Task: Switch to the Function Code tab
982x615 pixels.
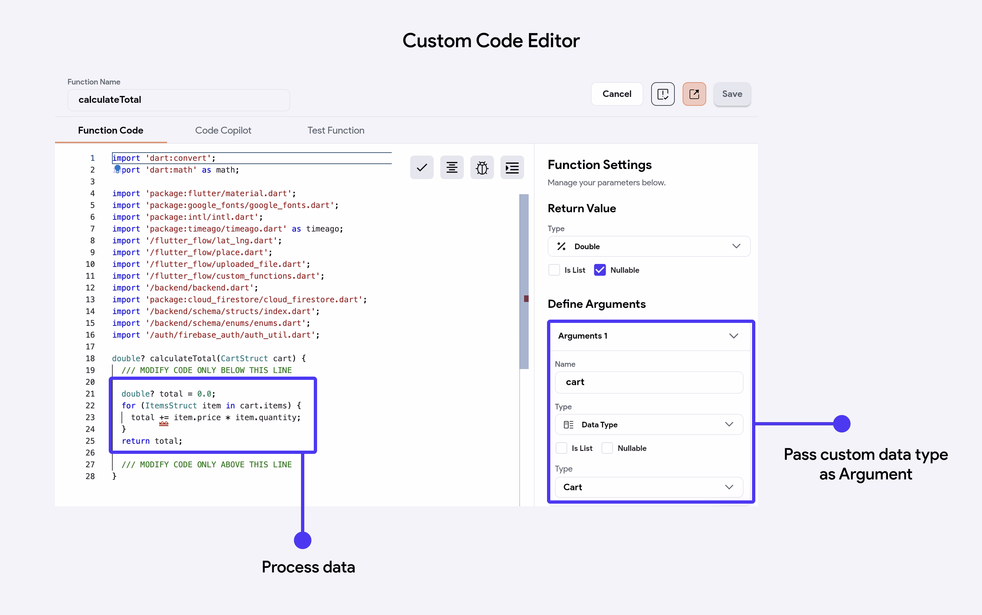Action: (x=111, y=131)
